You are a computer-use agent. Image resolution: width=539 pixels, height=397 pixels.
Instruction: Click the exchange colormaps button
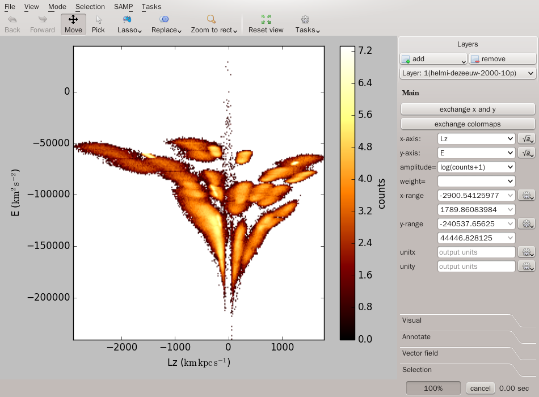468,124
